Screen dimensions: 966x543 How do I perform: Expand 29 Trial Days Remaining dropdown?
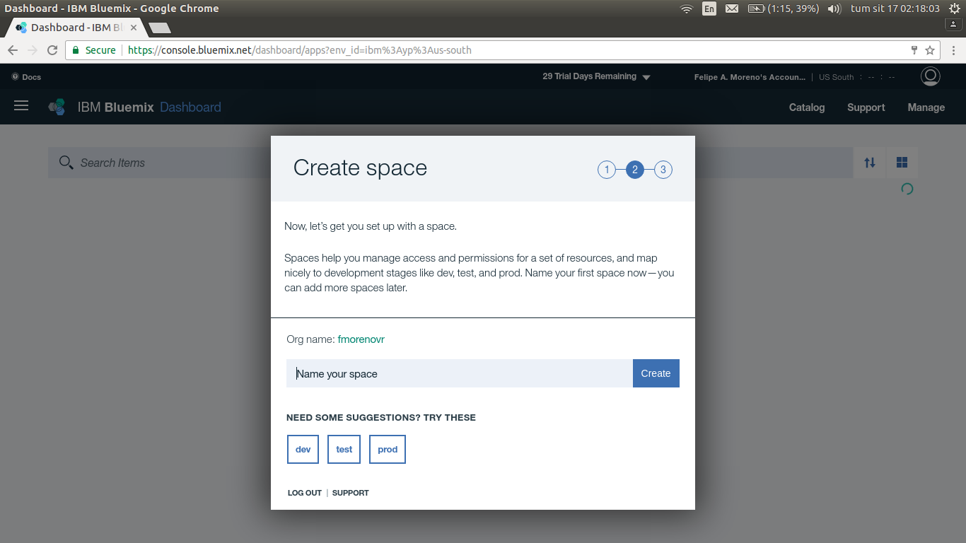[x=596, y=76]
